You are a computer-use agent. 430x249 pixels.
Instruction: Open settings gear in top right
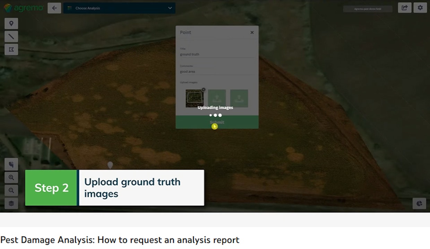(x=420, y=8)
